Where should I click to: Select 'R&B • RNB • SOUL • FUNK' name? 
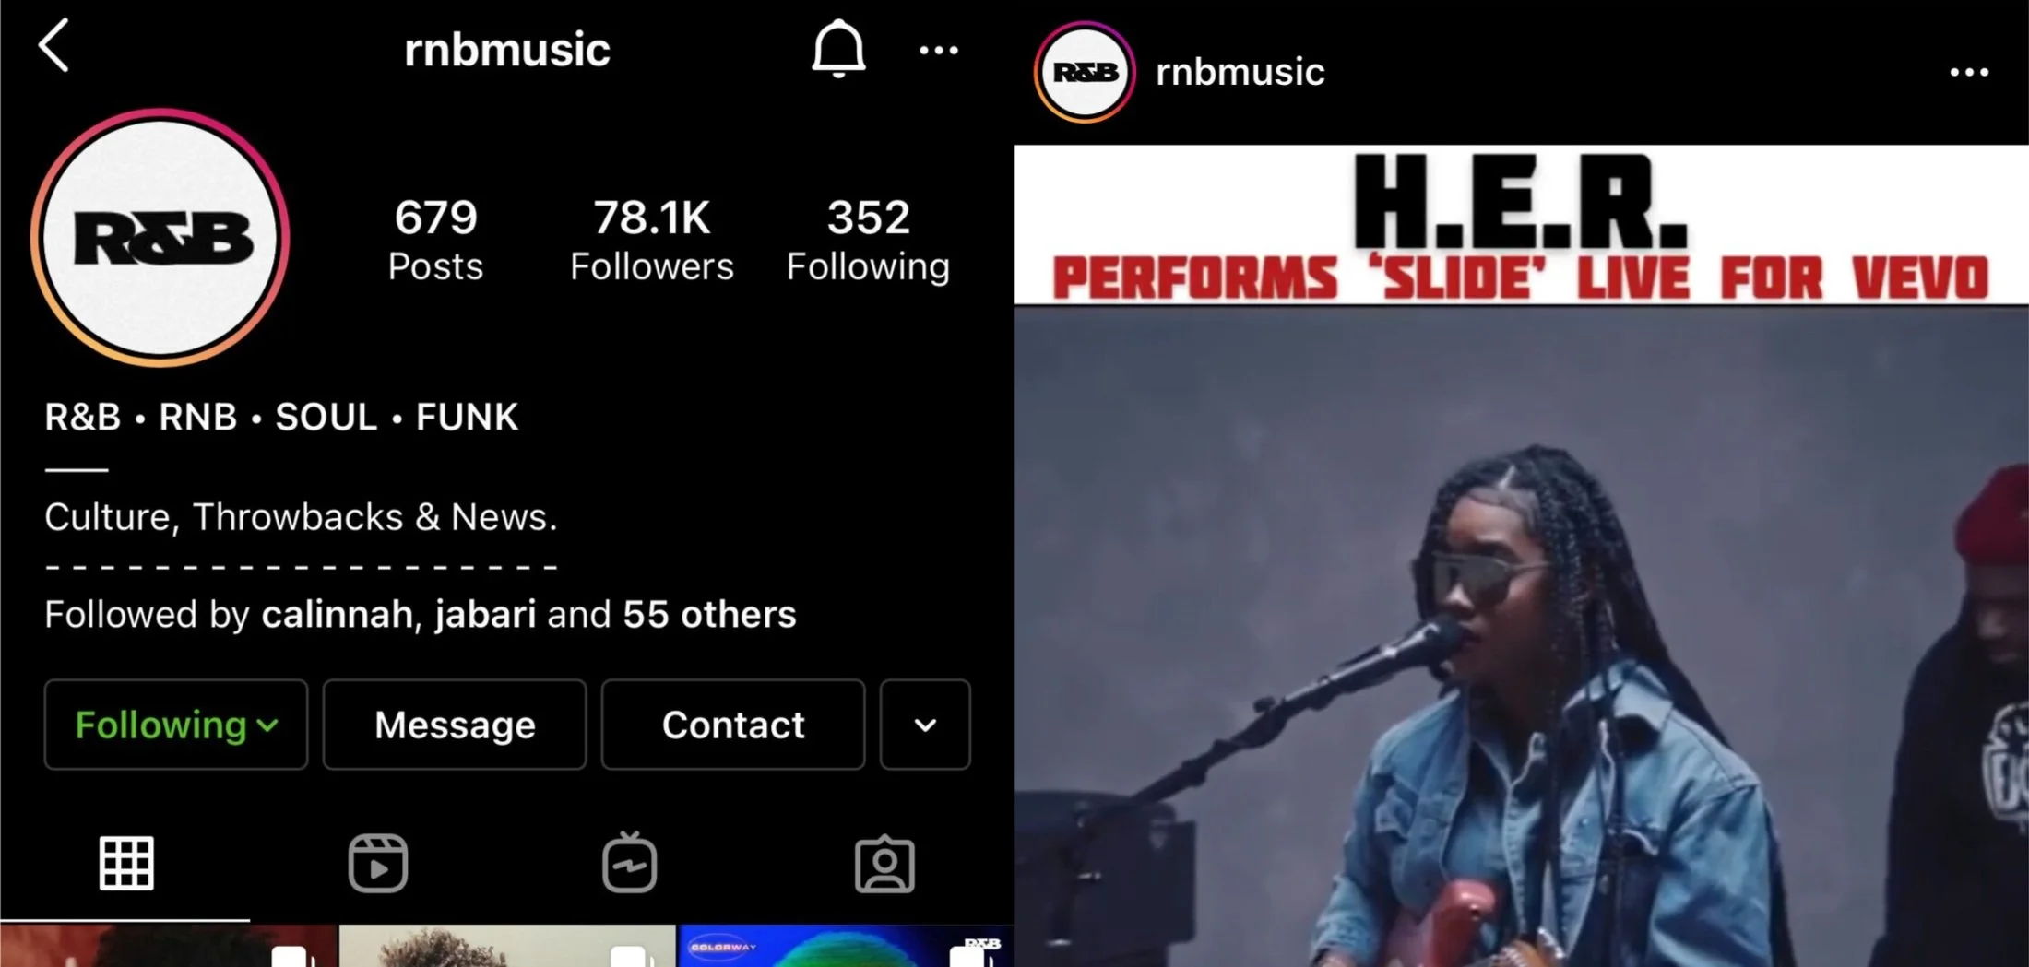point(281,418)
